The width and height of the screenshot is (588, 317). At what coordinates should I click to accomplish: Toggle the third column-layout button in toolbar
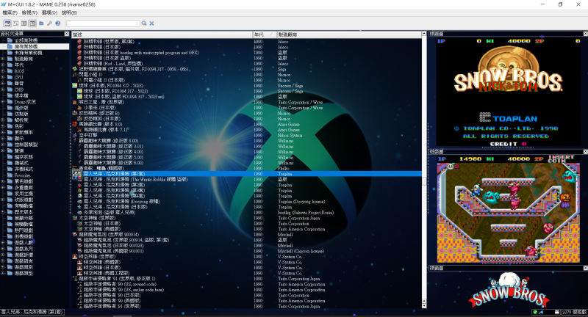click(24, 23)
